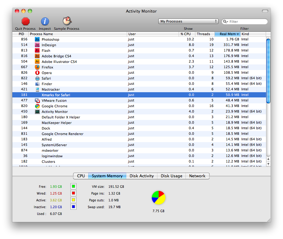Sort by User column header
Screen dimensions: 283x239
point(153,34)
